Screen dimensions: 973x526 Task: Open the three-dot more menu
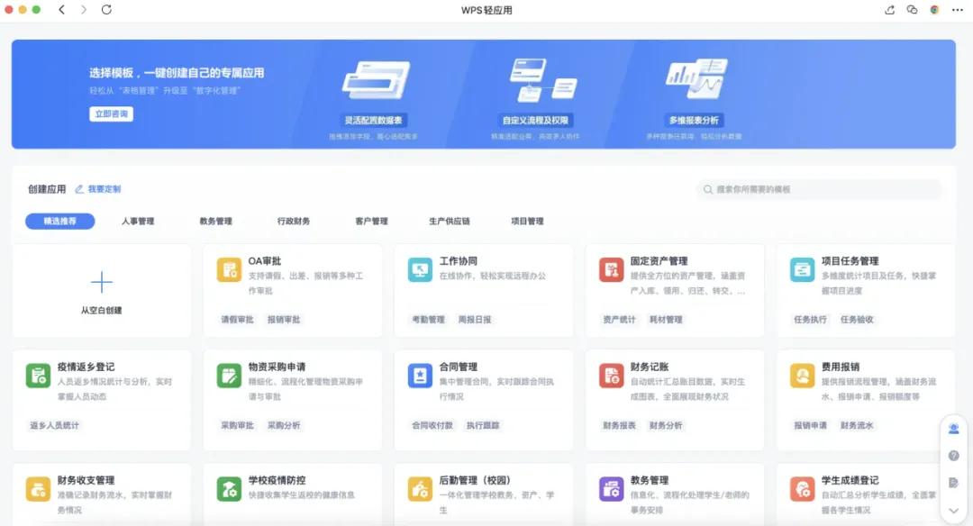(958, 9)
